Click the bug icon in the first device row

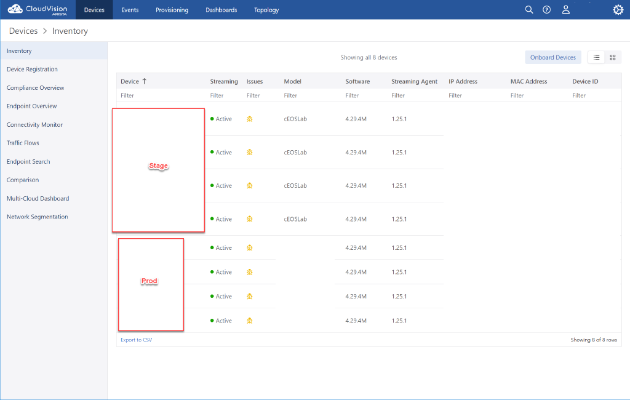(249, 119)
